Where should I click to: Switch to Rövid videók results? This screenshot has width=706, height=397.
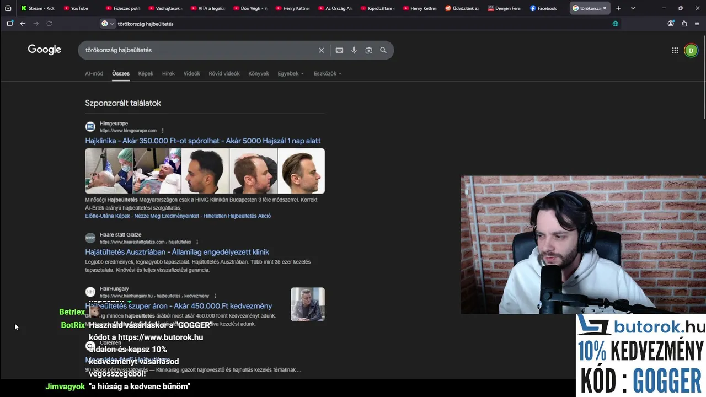224,73
